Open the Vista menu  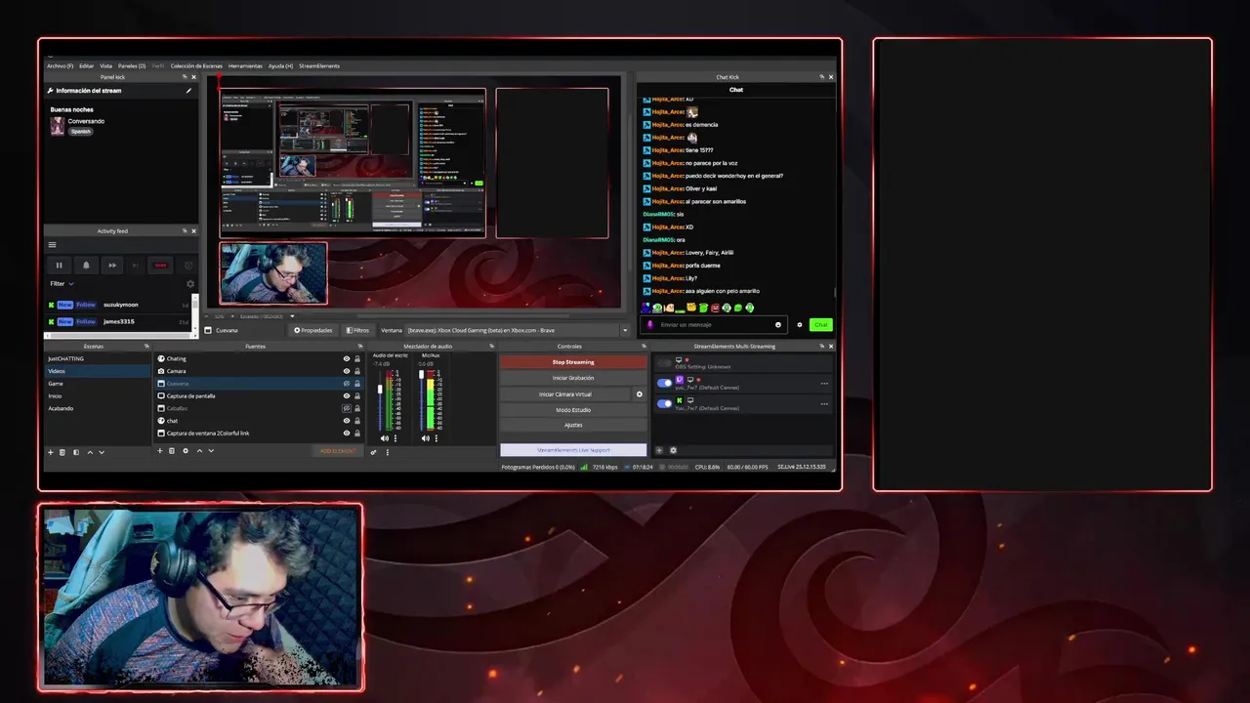(105, 66)
